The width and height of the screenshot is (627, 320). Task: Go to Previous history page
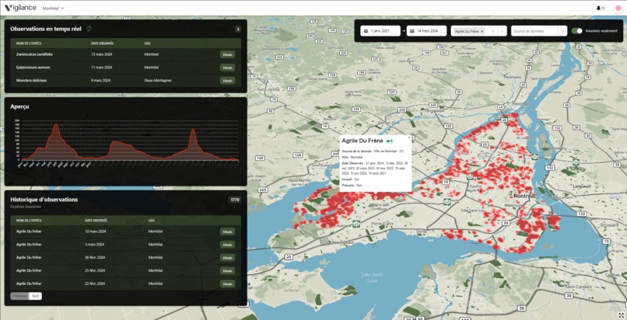pos(19,296)
